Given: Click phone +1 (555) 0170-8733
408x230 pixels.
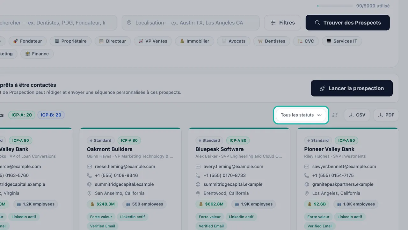Looking at the screenshot, I should [225, 175].
